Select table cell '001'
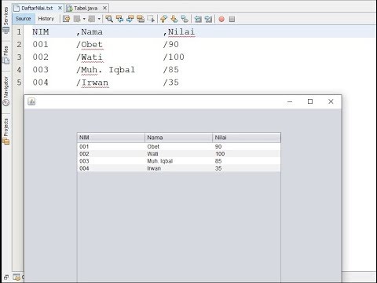Viewport: 377px width, 283px height. (x=111, y=146)
